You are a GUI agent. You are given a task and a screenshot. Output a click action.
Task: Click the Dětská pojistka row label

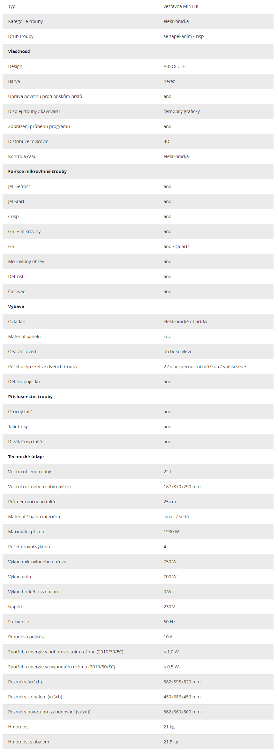coord(24,382)
